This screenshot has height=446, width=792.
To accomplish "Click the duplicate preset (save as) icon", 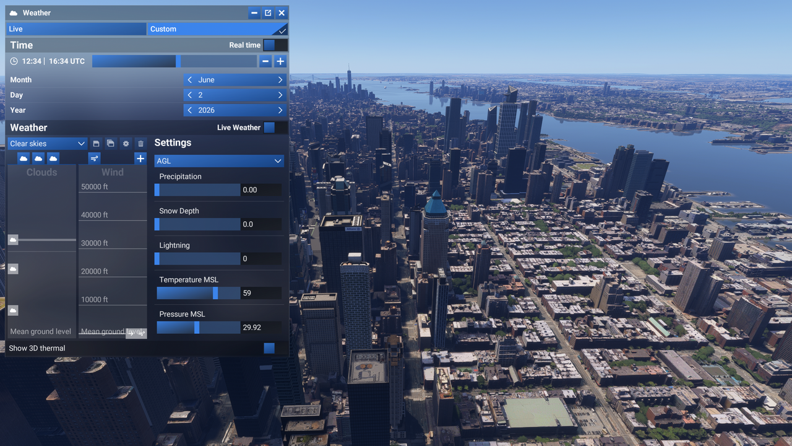I will (111, 144).
